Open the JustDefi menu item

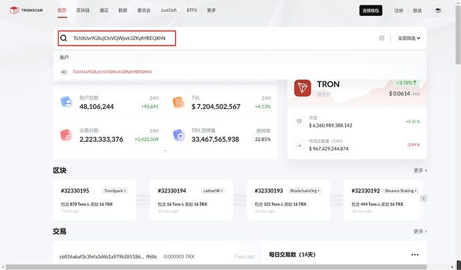pos(169,10)
